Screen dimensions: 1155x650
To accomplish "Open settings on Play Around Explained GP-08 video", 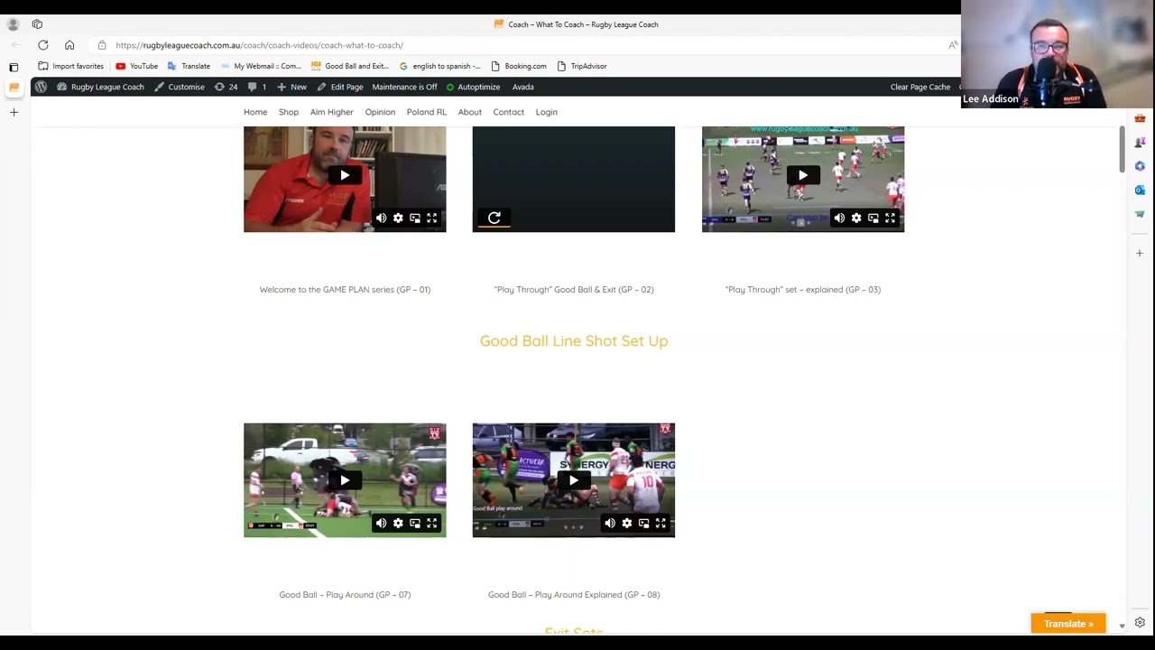I will (x=627, y=523).
